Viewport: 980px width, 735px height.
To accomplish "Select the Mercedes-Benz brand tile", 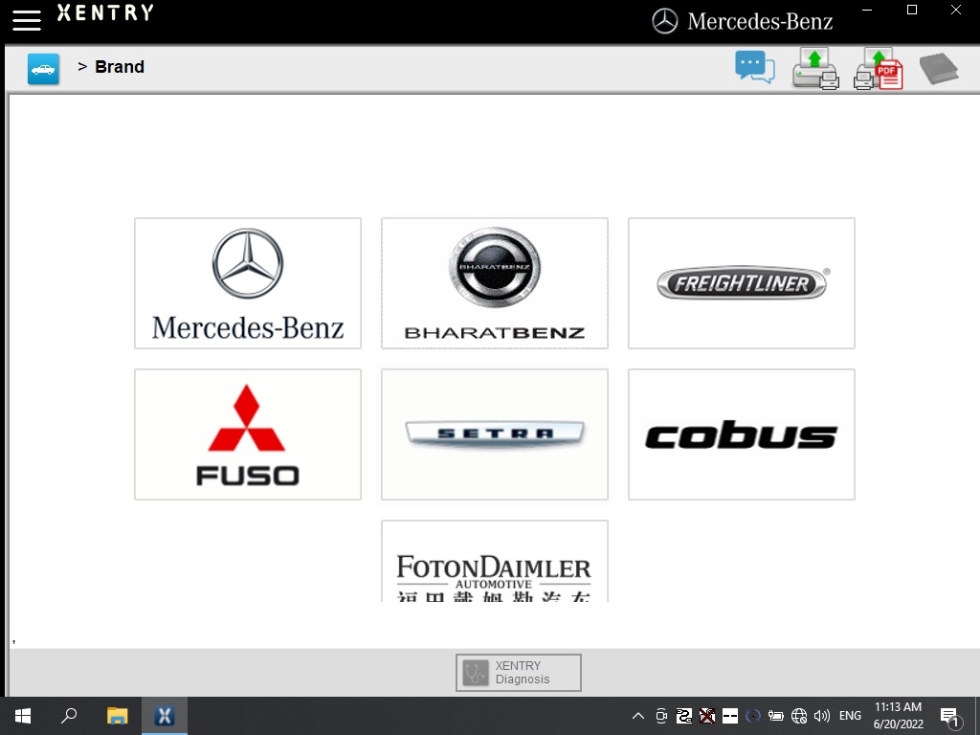I will [248, 283].
